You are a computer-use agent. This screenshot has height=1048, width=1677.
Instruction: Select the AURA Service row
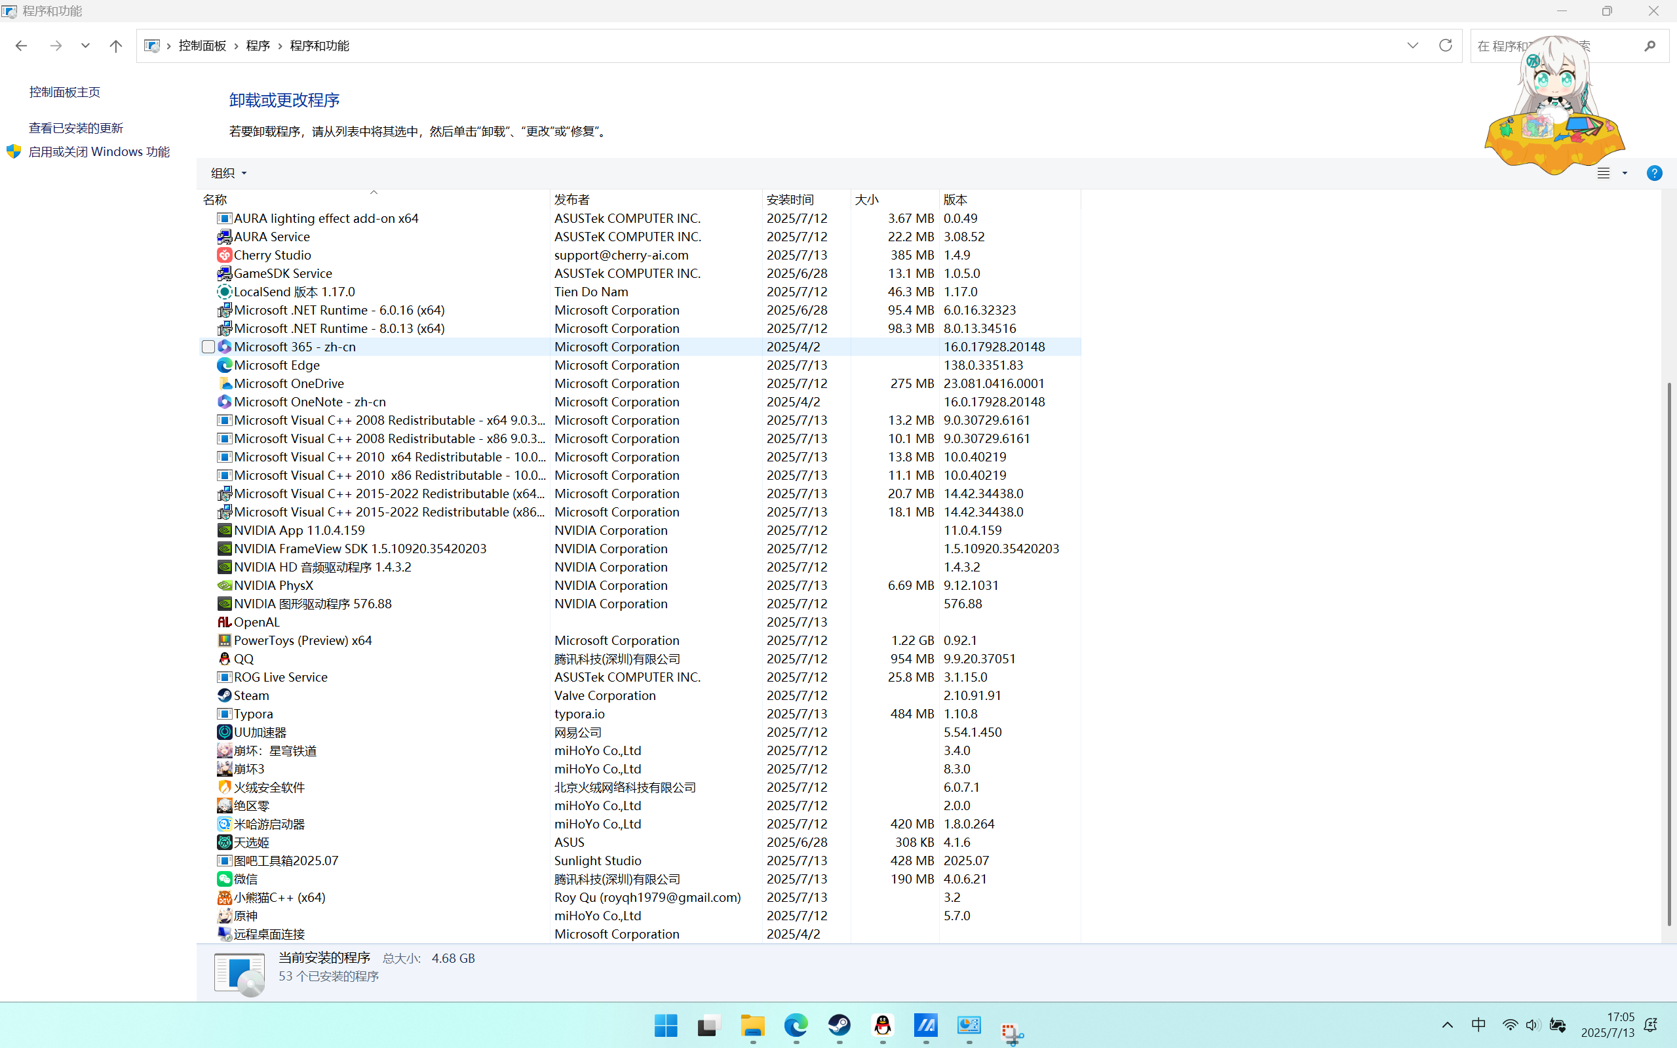640,237
